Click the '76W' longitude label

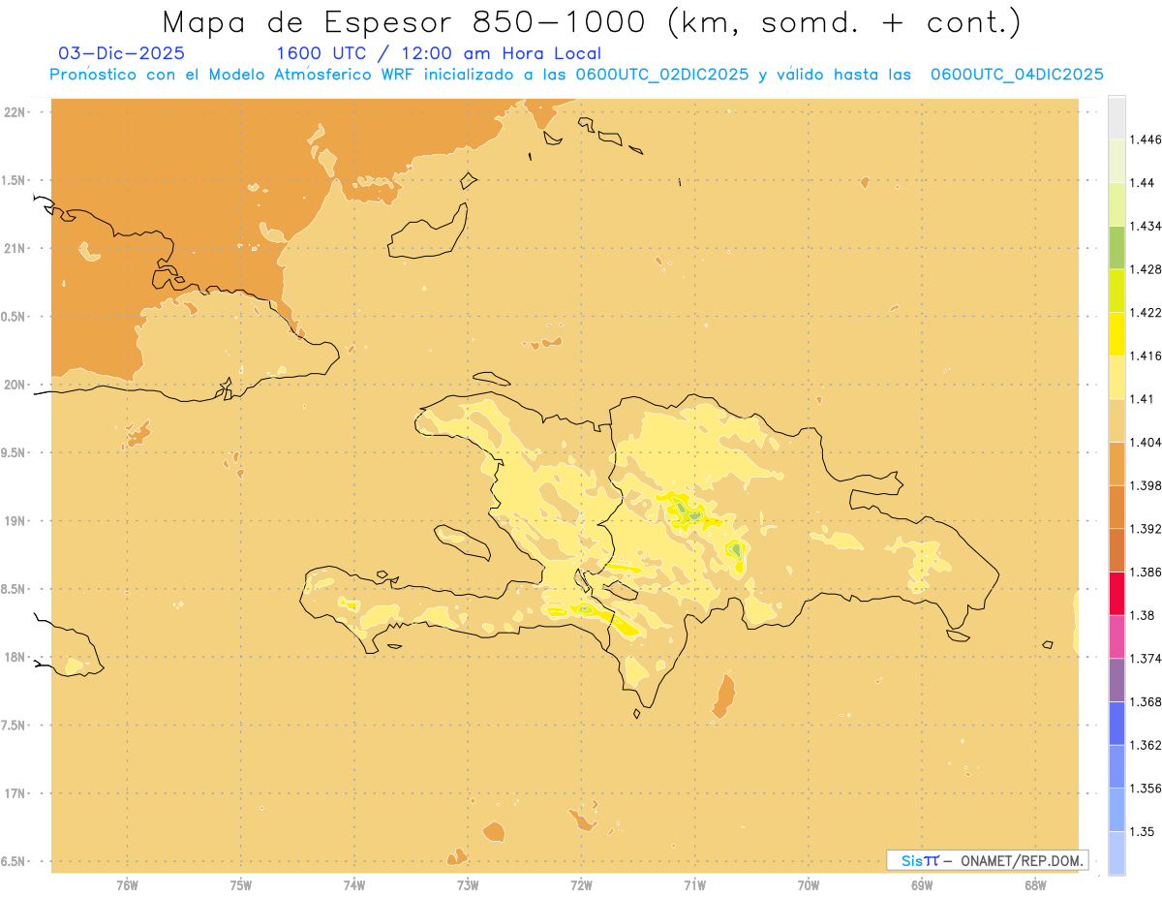[x=127, y=885]
